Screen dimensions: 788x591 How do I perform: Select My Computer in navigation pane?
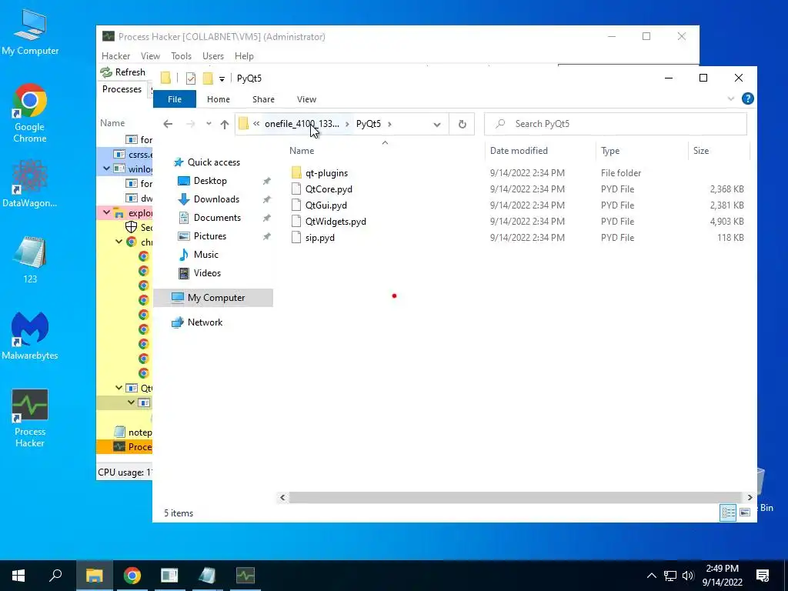[213, 298]
